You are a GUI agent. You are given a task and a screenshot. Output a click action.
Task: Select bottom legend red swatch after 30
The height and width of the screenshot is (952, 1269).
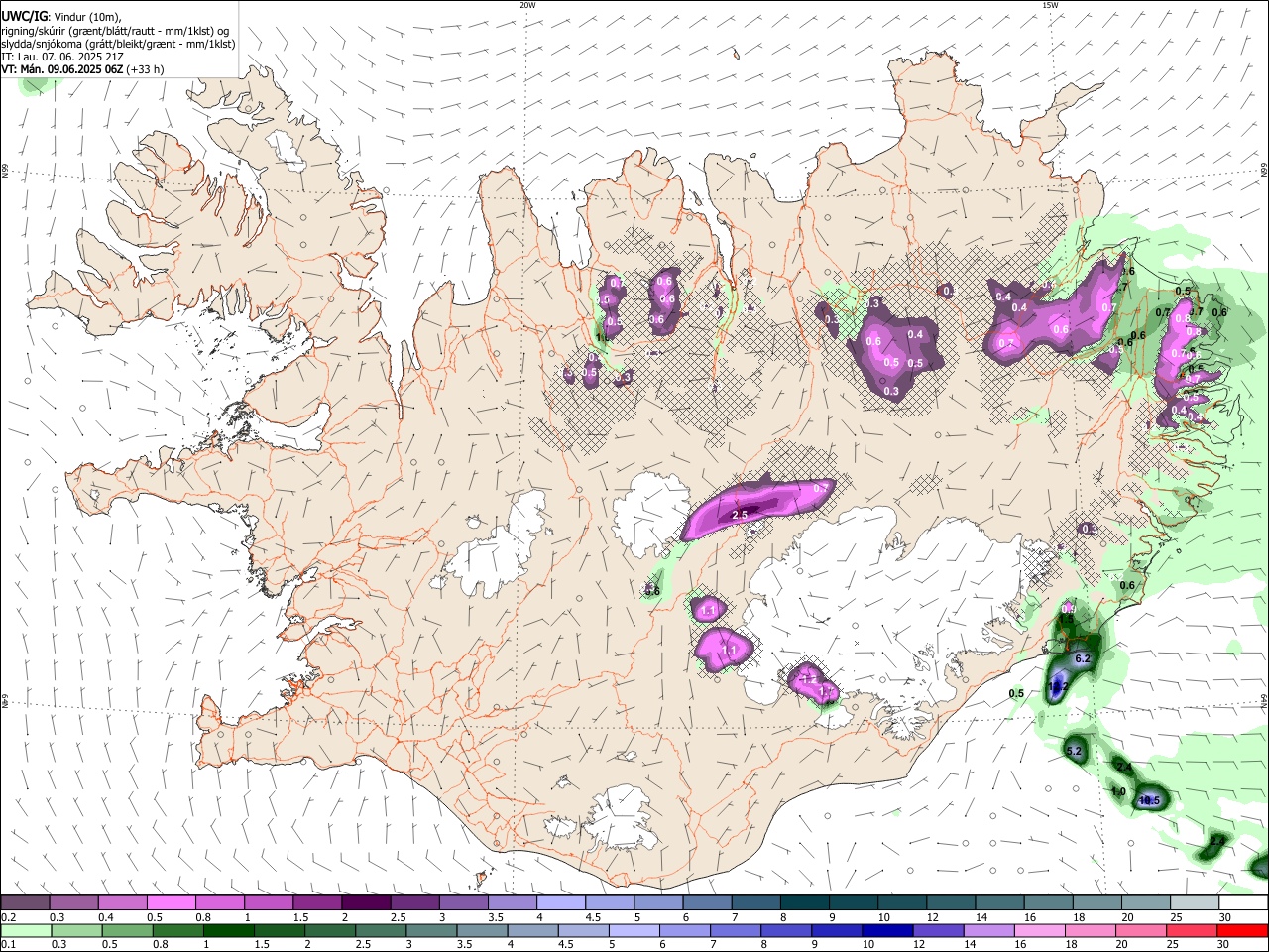click(x=1242, y=931)
